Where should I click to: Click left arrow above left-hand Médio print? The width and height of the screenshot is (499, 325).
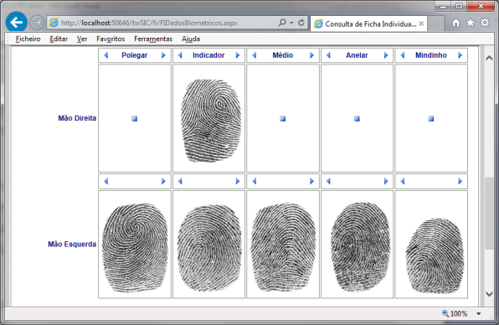coord(255,182)
